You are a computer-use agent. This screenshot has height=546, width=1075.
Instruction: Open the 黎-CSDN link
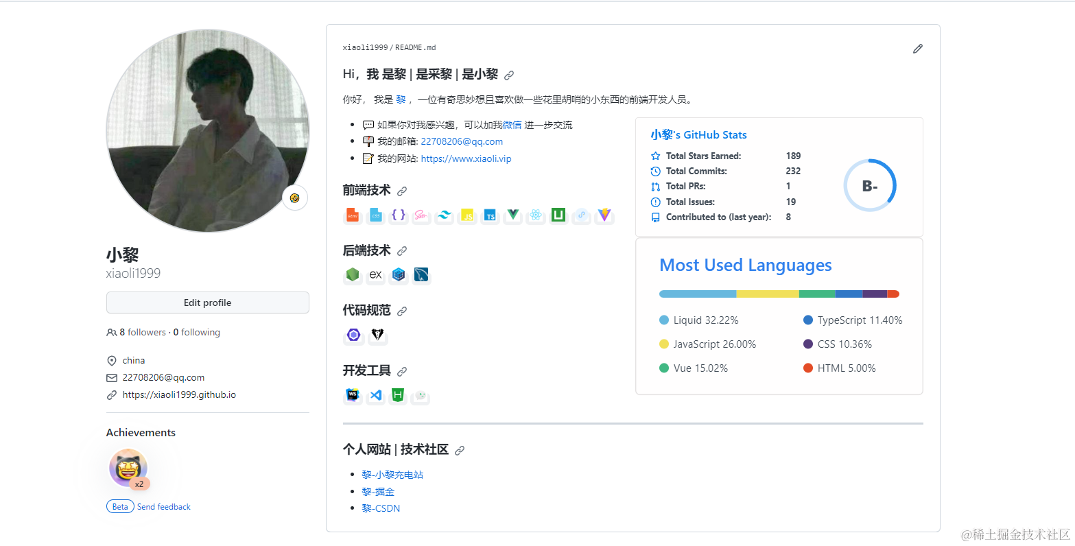point(381,508)
